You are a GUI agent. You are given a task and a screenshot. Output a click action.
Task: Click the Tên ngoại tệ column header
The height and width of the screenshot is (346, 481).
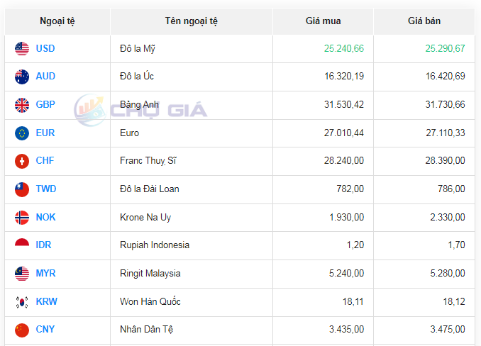pos(192,21)
